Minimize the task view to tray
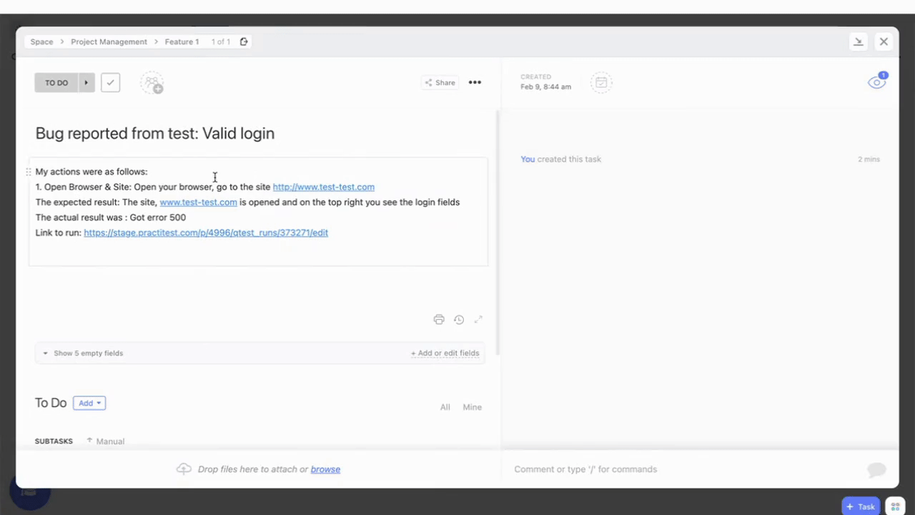The height and width of the screenshot is (515, 915). pos(859,41)
